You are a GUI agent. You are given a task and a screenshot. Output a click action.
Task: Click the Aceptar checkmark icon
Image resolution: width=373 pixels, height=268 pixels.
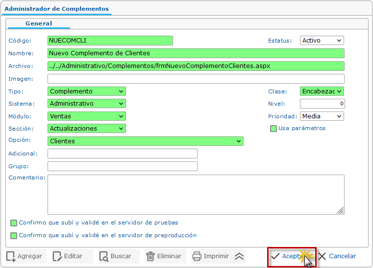(x=275, y=256)
